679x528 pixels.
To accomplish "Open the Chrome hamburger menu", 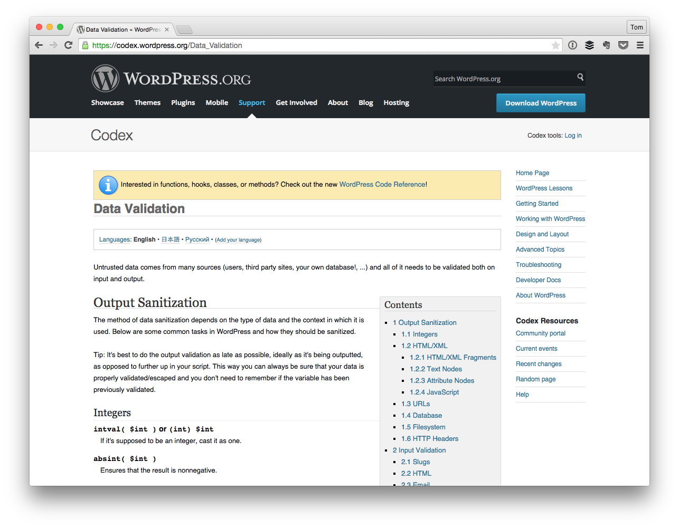I will [x=640, y=45].
